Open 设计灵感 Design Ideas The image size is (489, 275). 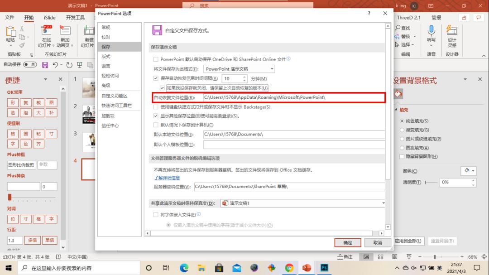(x=451, y=36)
